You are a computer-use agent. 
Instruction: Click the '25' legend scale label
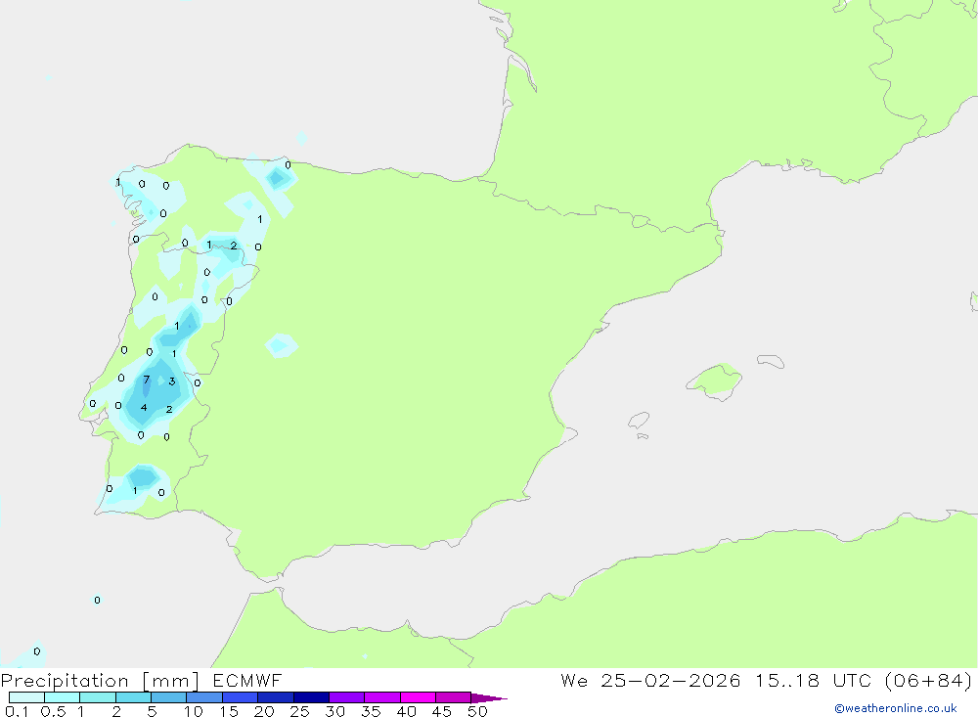pos(300,711)
